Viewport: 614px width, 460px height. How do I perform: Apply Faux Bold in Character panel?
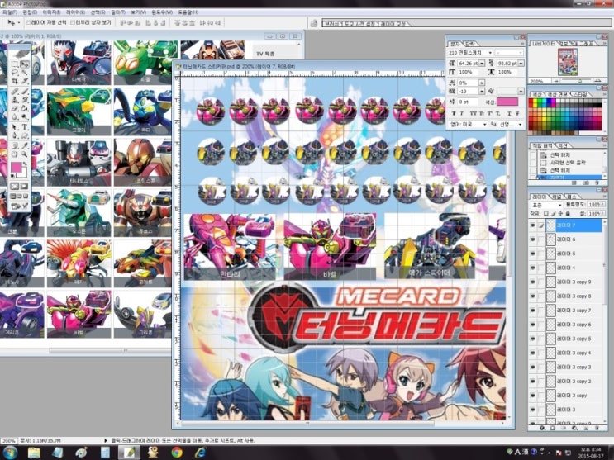454,113
